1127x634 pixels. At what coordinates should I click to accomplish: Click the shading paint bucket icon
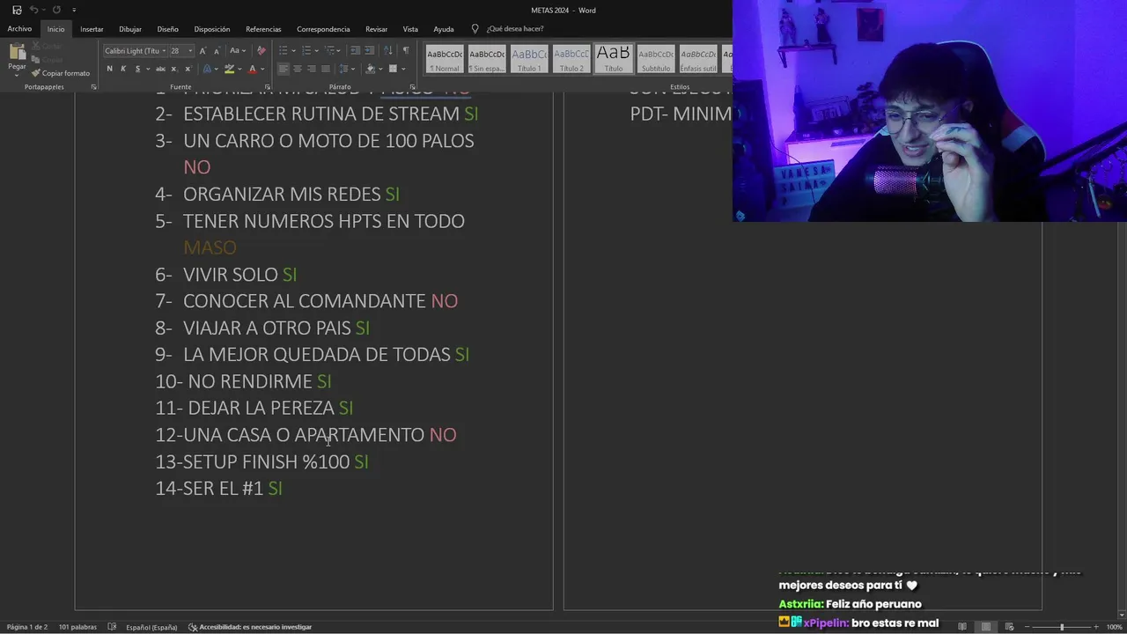(370, 69)
